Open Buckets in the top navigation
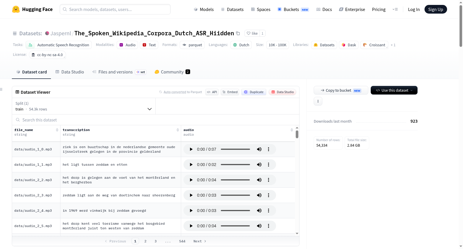The image size is (463, 249). point(293,9)
